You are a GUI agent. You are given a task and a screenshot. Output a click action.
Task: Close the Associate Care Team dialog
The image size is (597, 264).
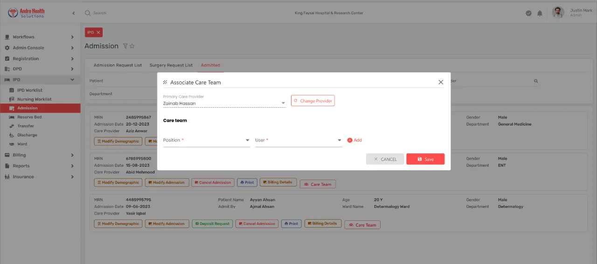click(x=441, y=82)
